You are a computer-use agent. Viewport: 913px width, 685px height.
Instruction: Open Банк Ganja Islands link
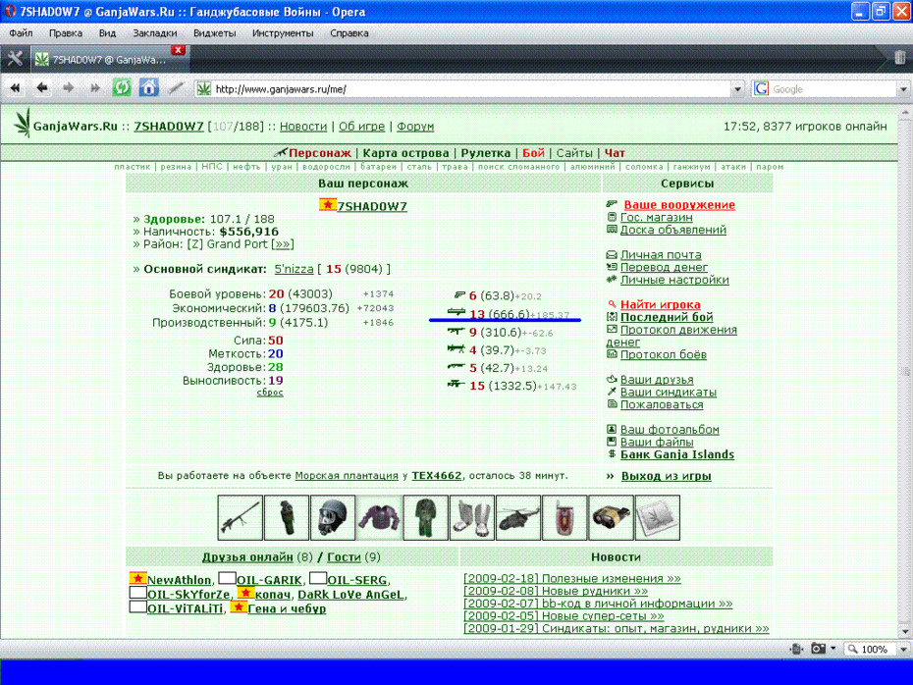point(677,454)
